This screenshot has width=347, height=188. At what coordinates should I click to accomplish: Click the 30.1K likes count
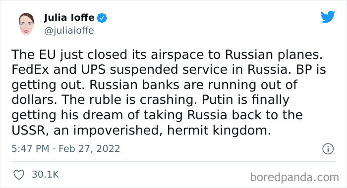click(46, 174)
